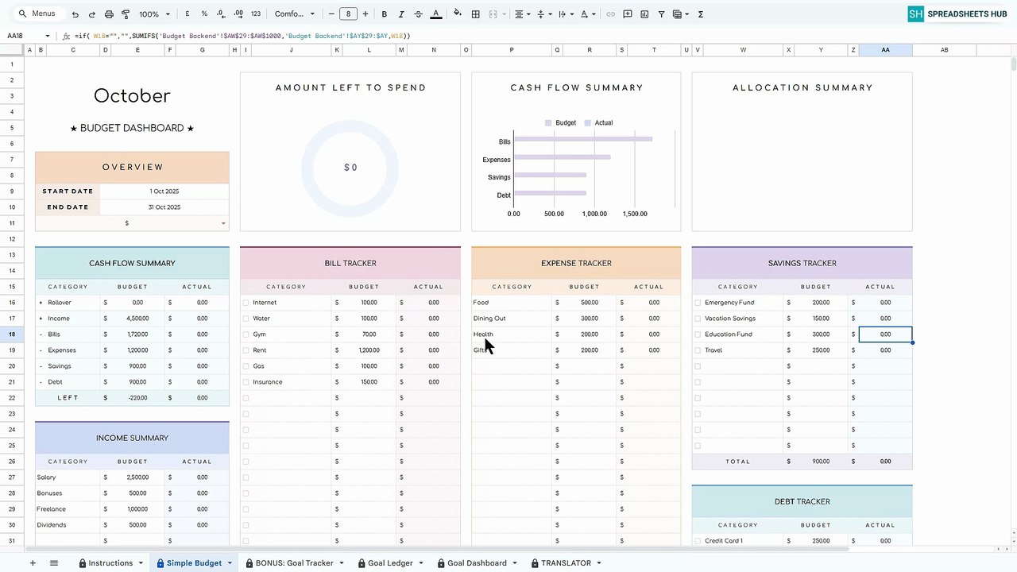1017x572 pixels.
Task: Check the Internet bill checkbox
Action: [246, 303]
